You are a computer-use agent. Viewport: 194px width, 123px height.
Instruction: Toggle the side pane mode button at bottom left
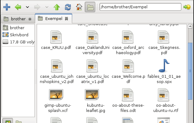click(x=8, y=121)
